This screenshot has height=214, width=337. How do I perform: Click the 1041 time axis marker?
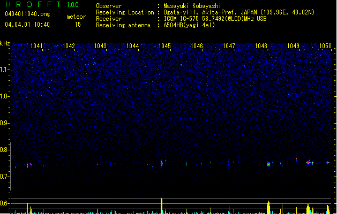point(36,46)
